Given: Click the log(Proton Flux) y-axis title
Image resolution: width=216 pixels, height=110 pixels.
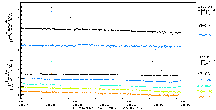Looking at the screenshot, I should point(10,75).
